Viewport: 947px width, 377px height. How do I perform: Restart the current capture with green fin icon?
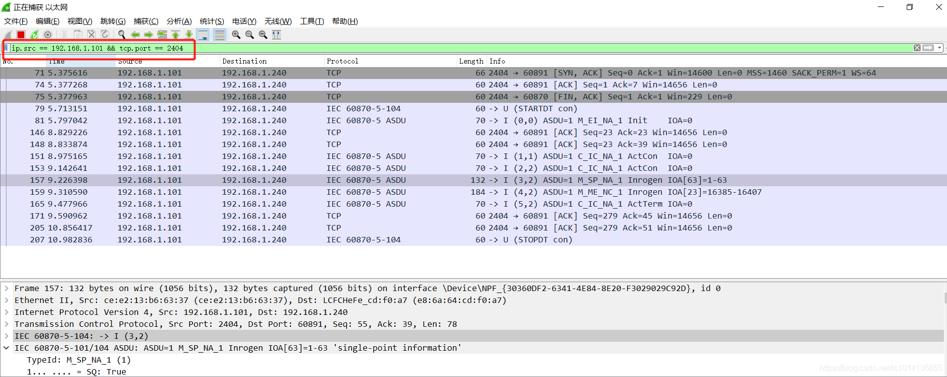click(34, 35)
